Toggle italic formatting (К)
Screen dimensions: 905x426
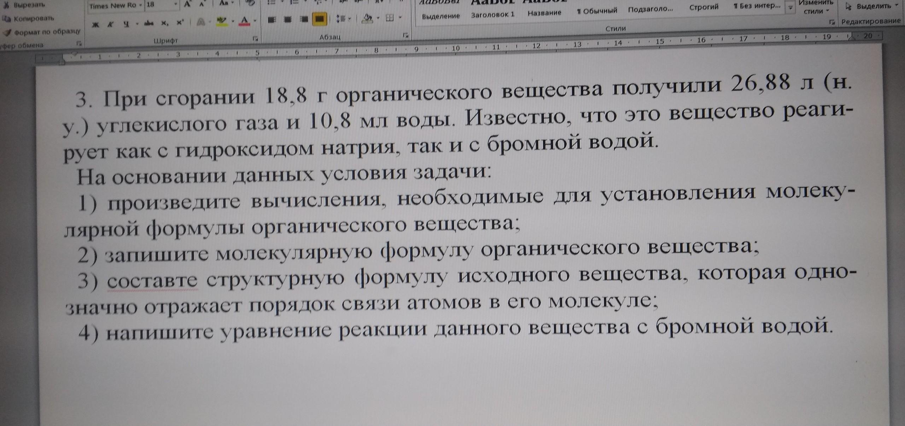click(111, 24)
